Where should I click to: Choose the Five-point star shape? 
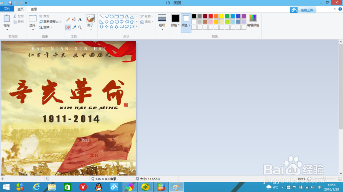click(111, 27)
